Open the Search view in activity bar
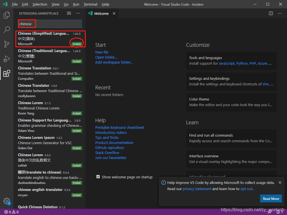Screen dimensions: 287x215 [x=7, y=29]
